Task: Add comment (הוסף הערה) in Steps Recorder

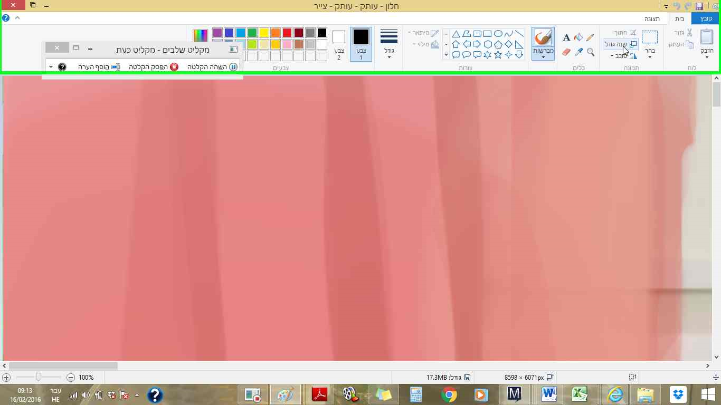Action: click(x=99, y=67)
